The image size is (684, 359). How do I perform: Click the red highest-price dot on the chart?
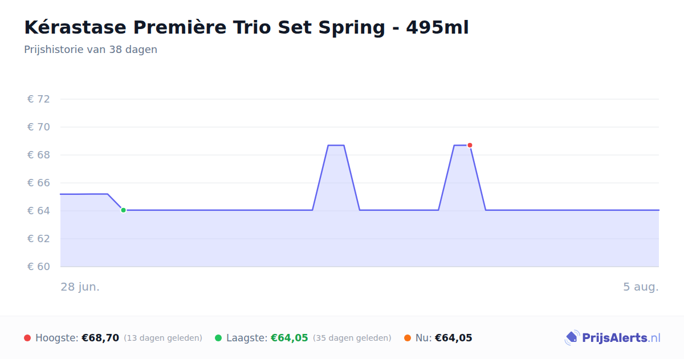point(470,145)
